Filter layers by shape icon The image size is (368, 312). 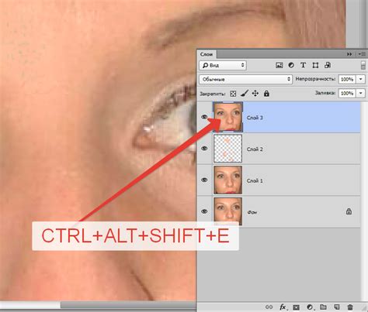tap(315, 65)
